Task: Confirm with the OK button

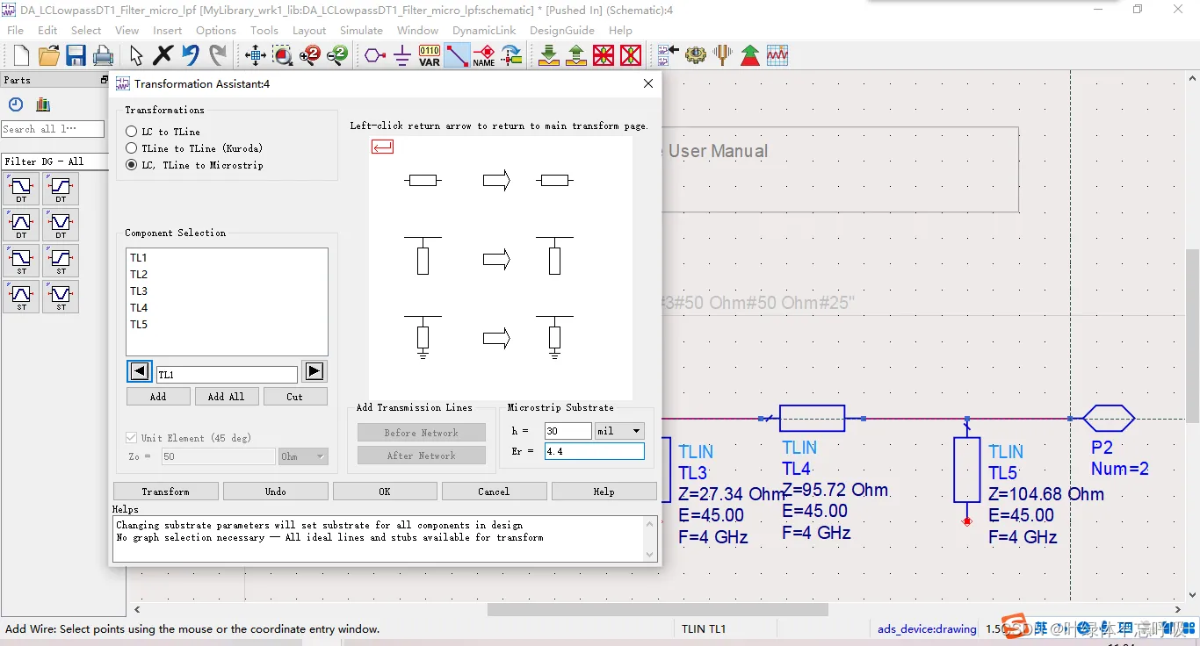Action: [385, 492]
